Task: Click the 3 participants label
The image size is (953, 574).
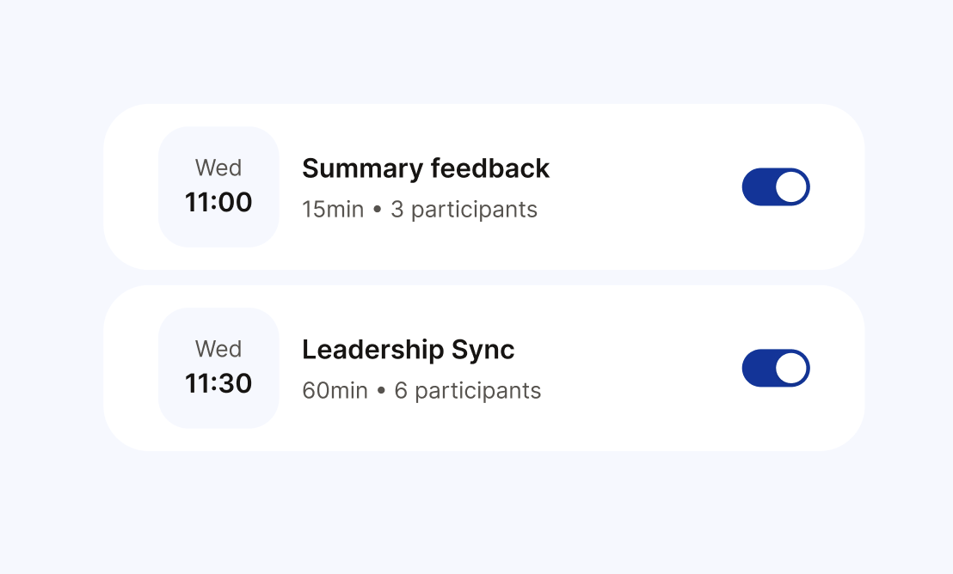Action: tap(464, 209)
